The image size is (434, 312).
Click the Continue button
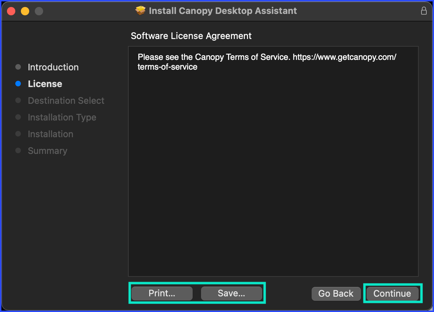click(x=392, y=294)
